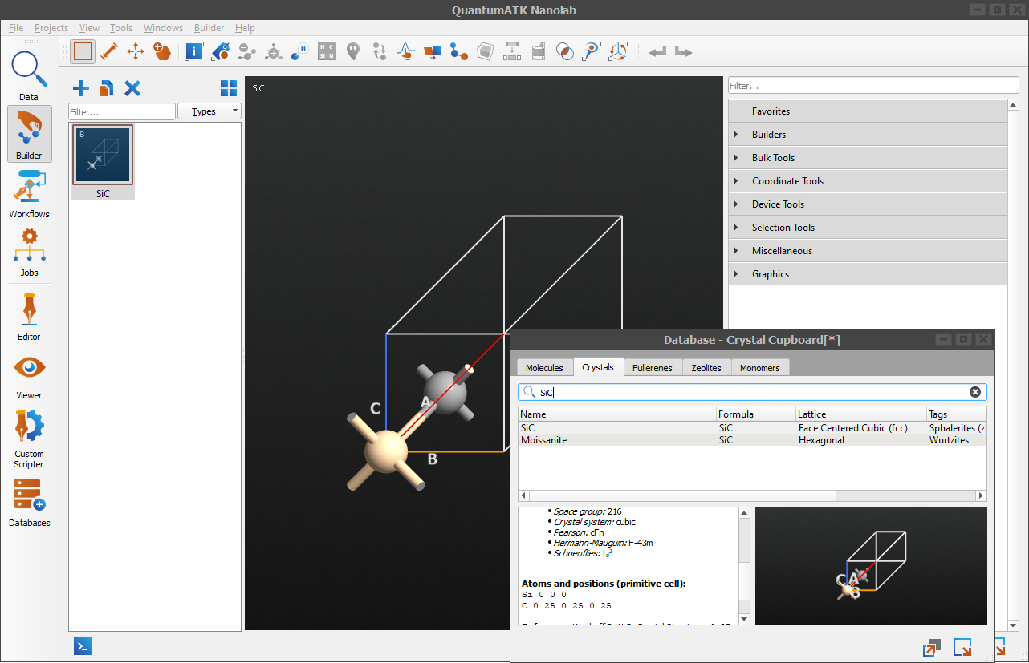The width and height of the screenshot is (1029, 663).
Task: Delete configuration with the blue X
Action: (132, 88)
